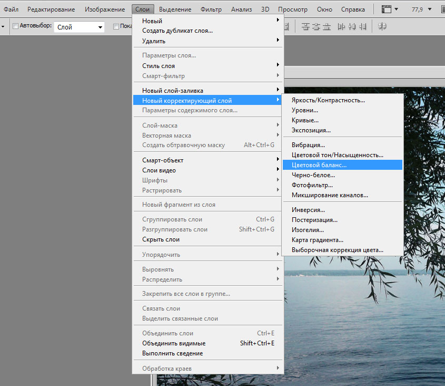Screen dimensions: 445x386
Task: Choose Карта градиента... adjustment layer
Action: tap(342, 240)
